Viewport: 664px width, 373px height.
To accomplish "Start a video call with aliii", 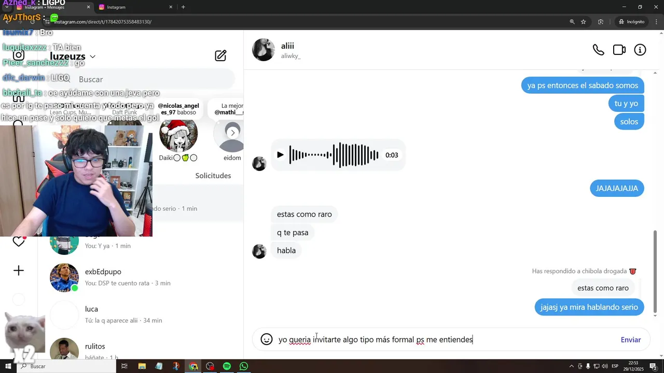I will (619, 50).
